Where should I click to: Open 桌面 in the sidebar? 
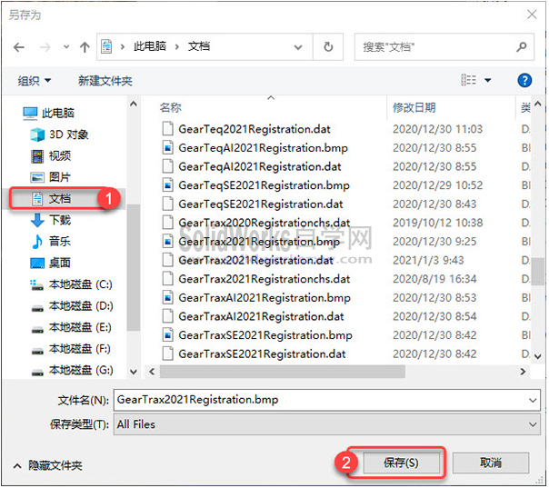point(51,263)
